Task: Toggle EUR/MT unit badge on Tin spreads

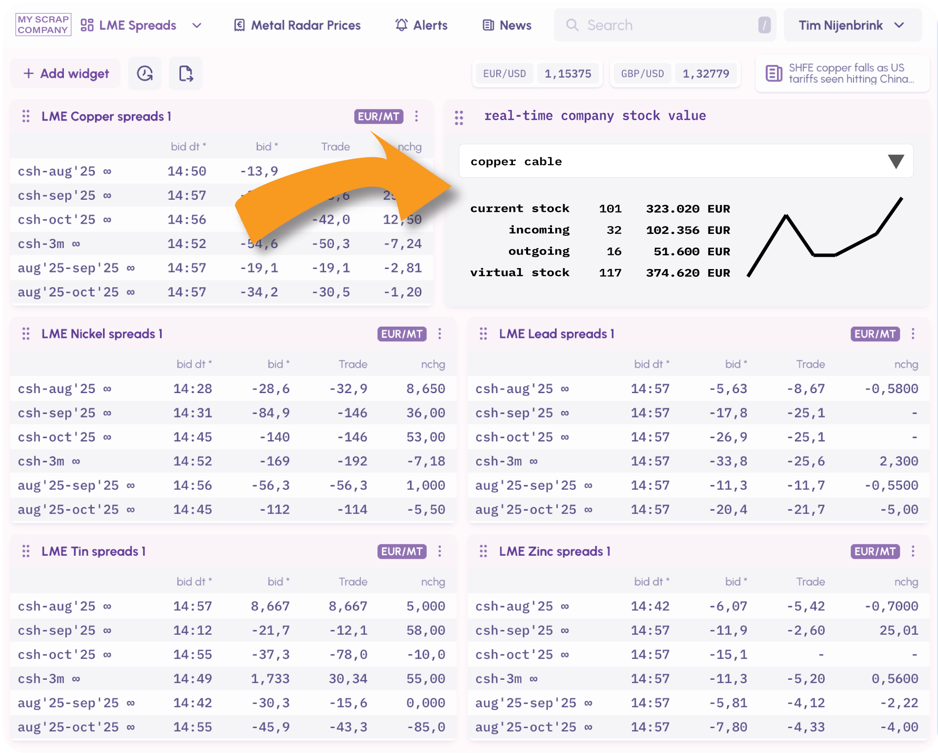Action: pos(402,551)
